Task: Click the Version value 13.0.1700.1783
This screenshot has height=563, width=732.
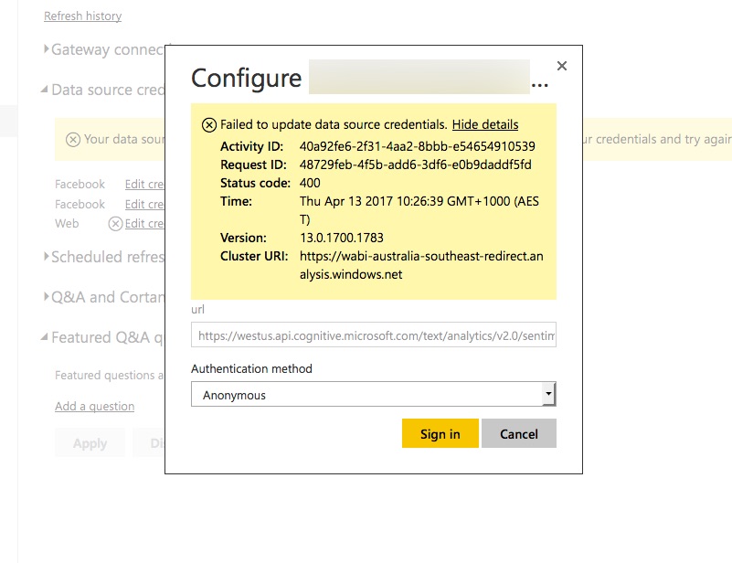Action: pos(342,238)
